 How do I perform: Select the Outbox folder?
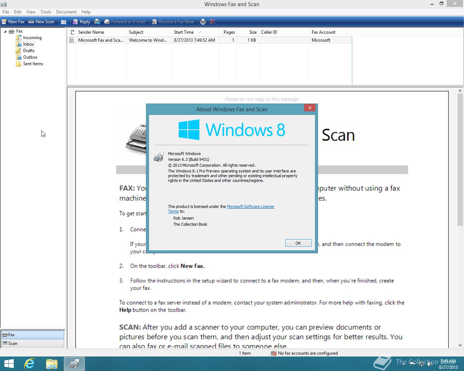(30, 57)
